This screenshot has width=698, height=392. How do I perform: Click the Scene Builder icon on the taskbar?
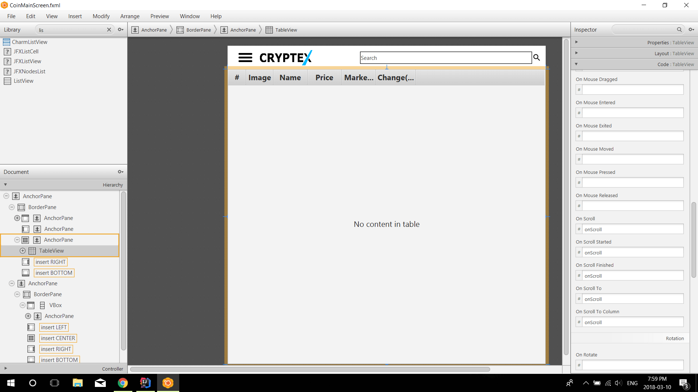click(x=168, y=383)
